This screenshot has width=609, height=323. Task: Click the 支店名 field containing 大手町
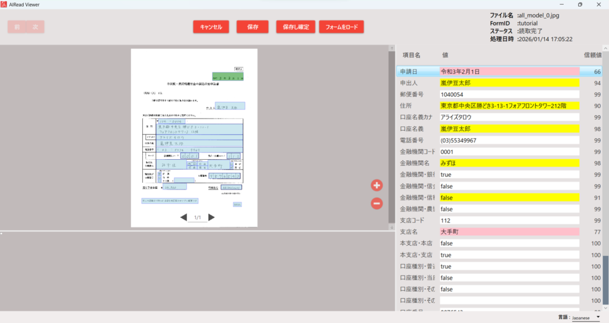click(509, 232)
